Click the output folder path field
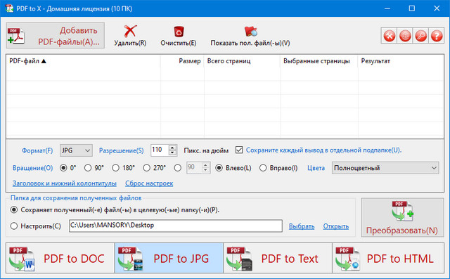 [176, 226]
